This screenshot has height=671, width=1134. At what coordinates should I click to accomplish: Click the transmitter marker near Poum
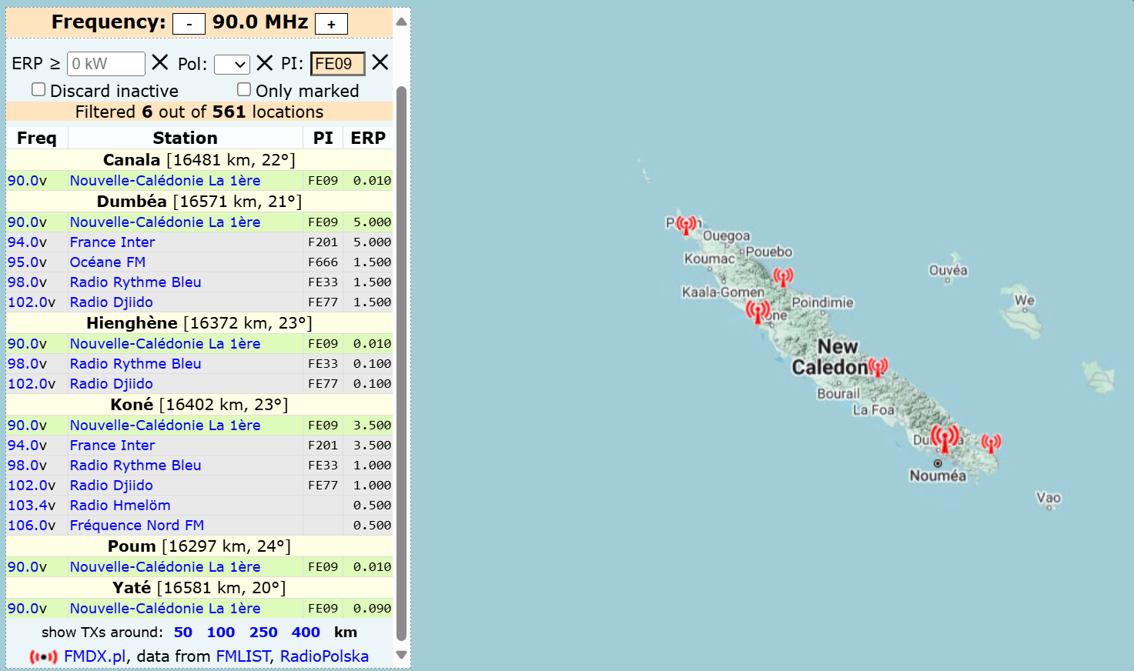[686, 225]
